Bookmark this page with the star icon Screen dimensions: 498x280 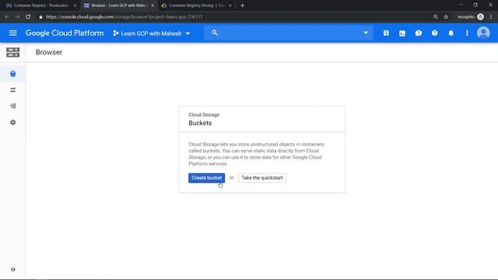[x=446, y=17]
